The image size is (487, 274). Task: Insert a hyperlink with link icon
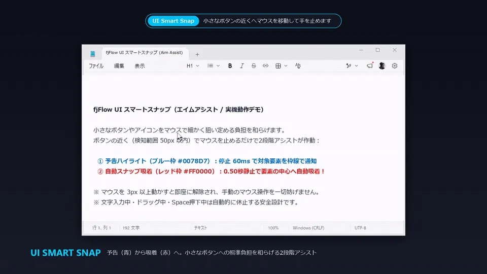point(265,66)
